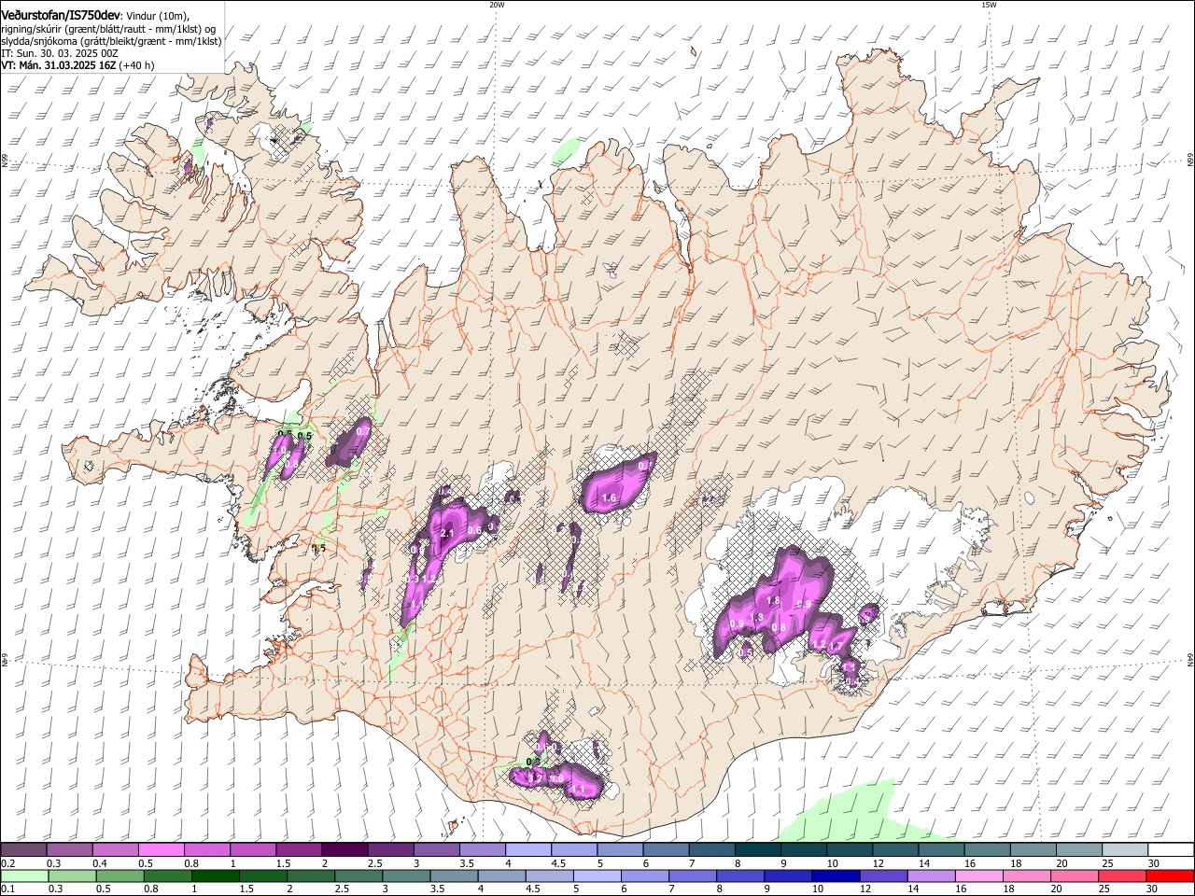Click the 15W longitude label

989,5
